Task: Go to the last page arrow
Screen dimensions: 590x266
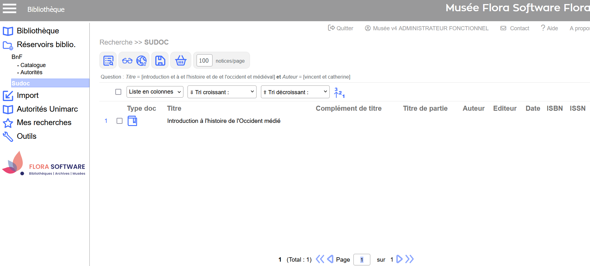Action: tap(410, 259)
